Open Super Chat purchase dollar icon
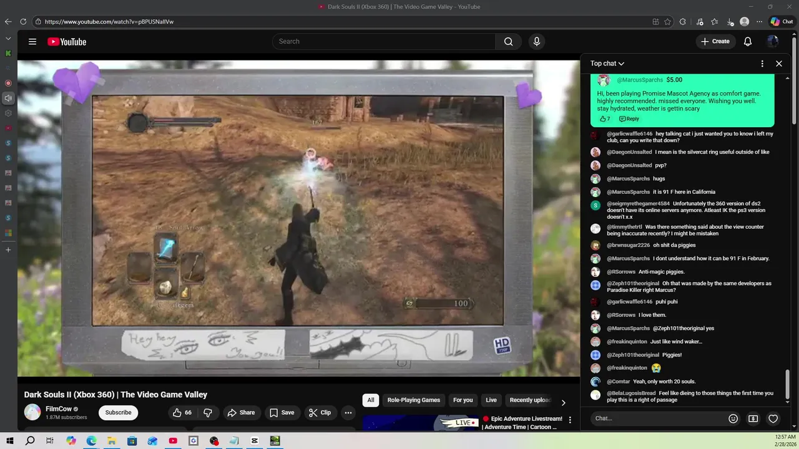 [x=753, y=418]
